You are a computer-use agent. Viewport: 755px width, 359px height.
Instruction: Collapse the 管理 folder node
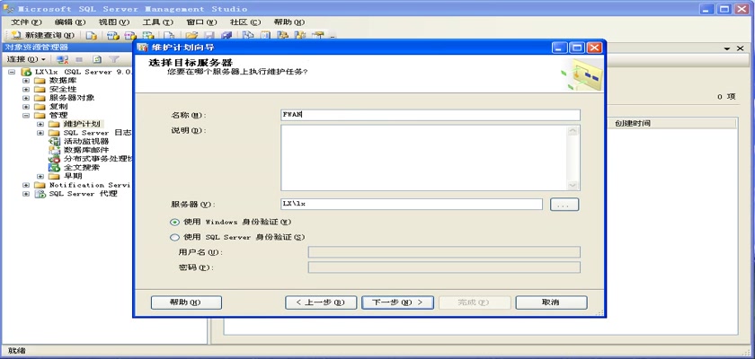26,116
